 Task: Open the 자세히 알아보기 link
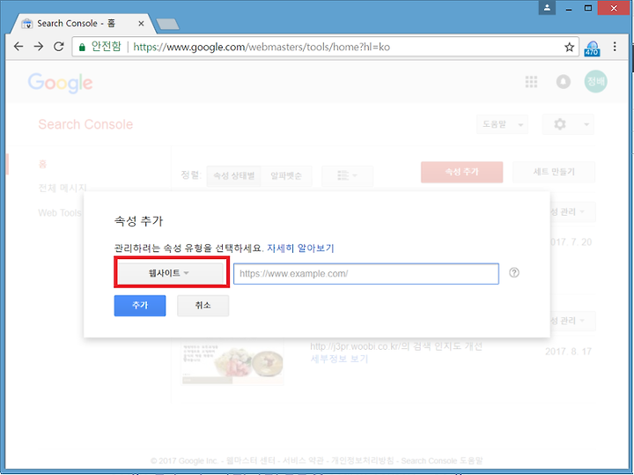tap(300, 248)
